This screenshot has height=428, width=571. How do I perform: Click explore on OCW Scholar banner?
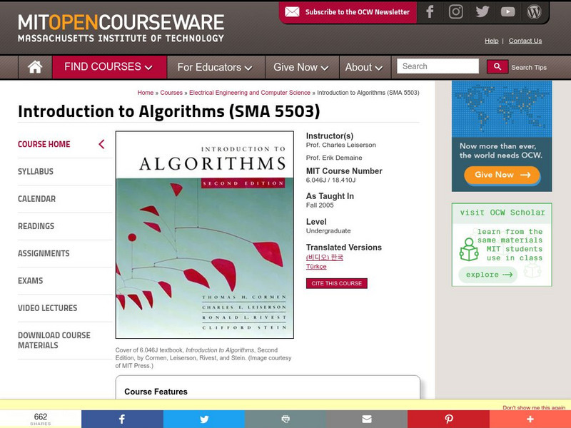pyautogui.click(x=488, y=275)
